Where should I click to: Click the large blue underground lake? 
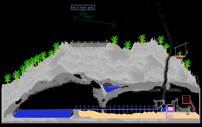click(x=43, y=113)
